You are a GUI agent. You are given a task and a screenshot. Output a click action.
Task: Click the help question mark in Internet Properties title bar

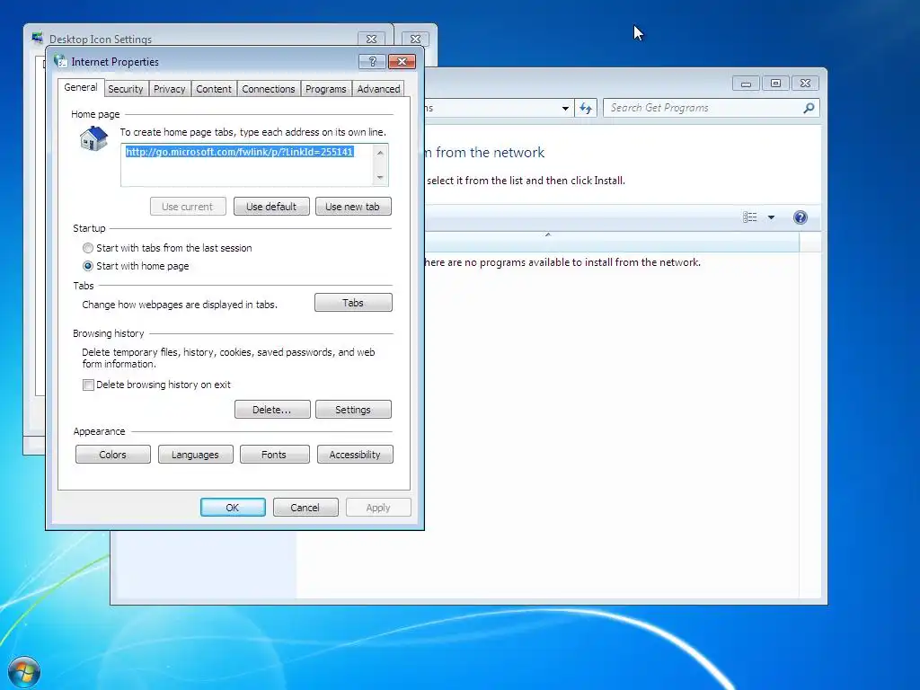[372, 62]
